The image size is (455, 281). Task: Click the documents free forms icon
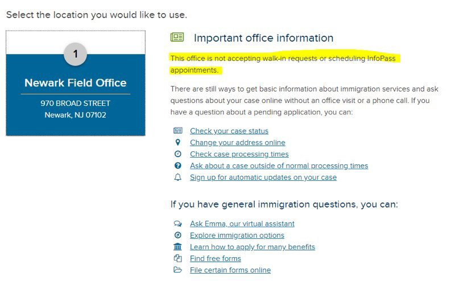178,258
